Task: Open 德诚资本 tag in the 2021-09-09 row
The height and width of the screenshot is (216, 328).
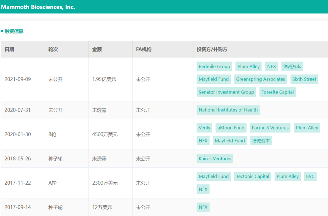Action: point(292,67)
